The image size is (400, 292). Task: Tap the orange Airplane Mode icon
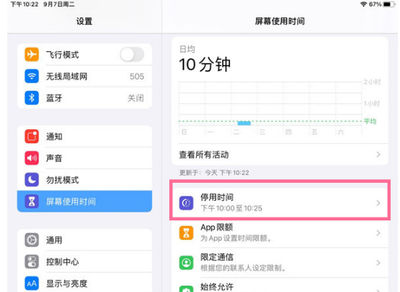[32, 54]
